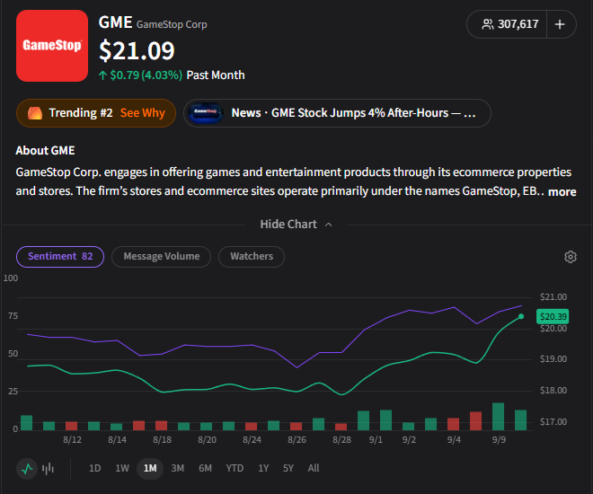
Task: Click the $17.00 price axis label
Action: pos(553,422)
